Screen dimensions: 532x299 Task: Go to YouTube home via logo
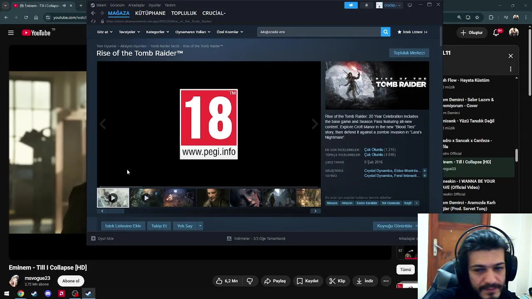click(36, 32)
